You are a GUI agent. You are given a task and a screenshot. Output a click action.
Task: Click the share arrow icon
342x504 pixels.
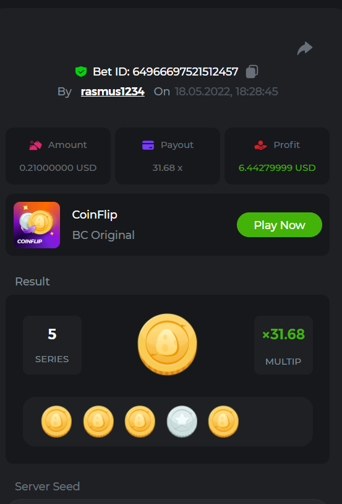(305, 48)
